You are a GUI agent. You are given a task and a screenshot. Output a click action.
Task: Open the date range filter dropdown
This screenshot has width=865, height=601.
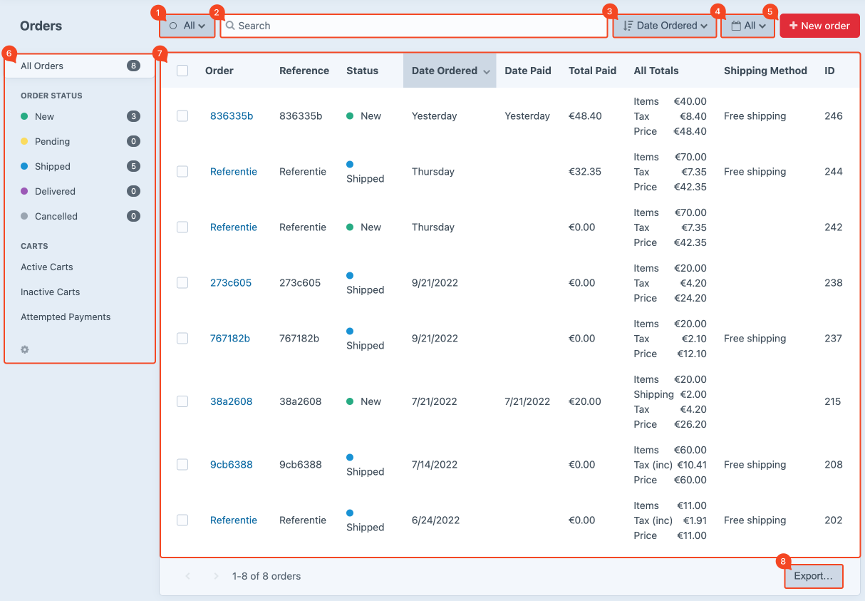click(747, 26)
